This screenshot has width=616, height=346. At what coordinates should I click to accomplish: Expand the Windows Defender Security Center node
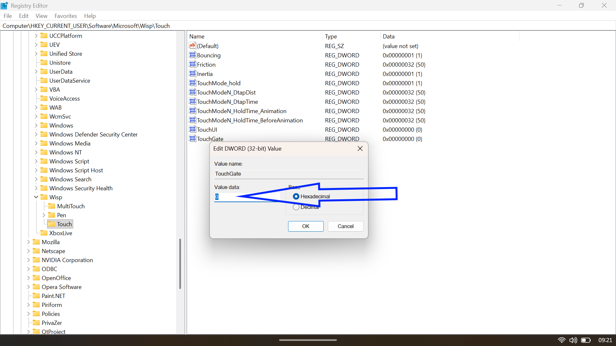click(x=36, y=134)
